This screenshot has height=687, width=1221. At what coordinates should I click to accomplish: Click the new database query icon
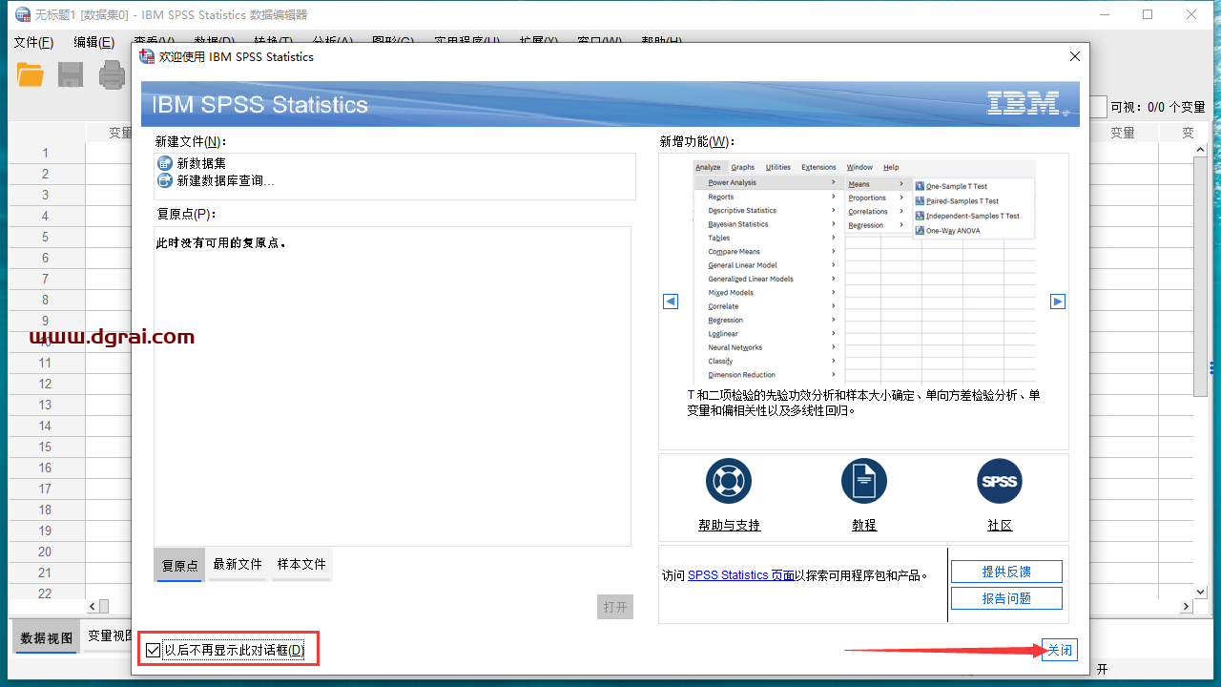pyautogui.click(x=165, y=179)
